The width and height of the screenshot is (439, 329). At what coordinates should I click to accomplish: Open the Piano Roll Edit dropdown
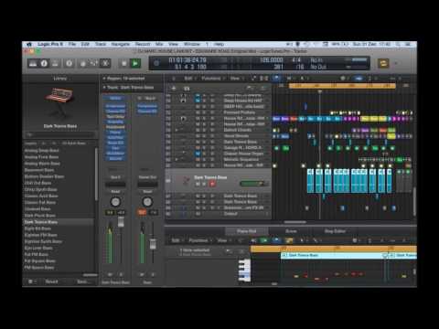click(177, 240)
